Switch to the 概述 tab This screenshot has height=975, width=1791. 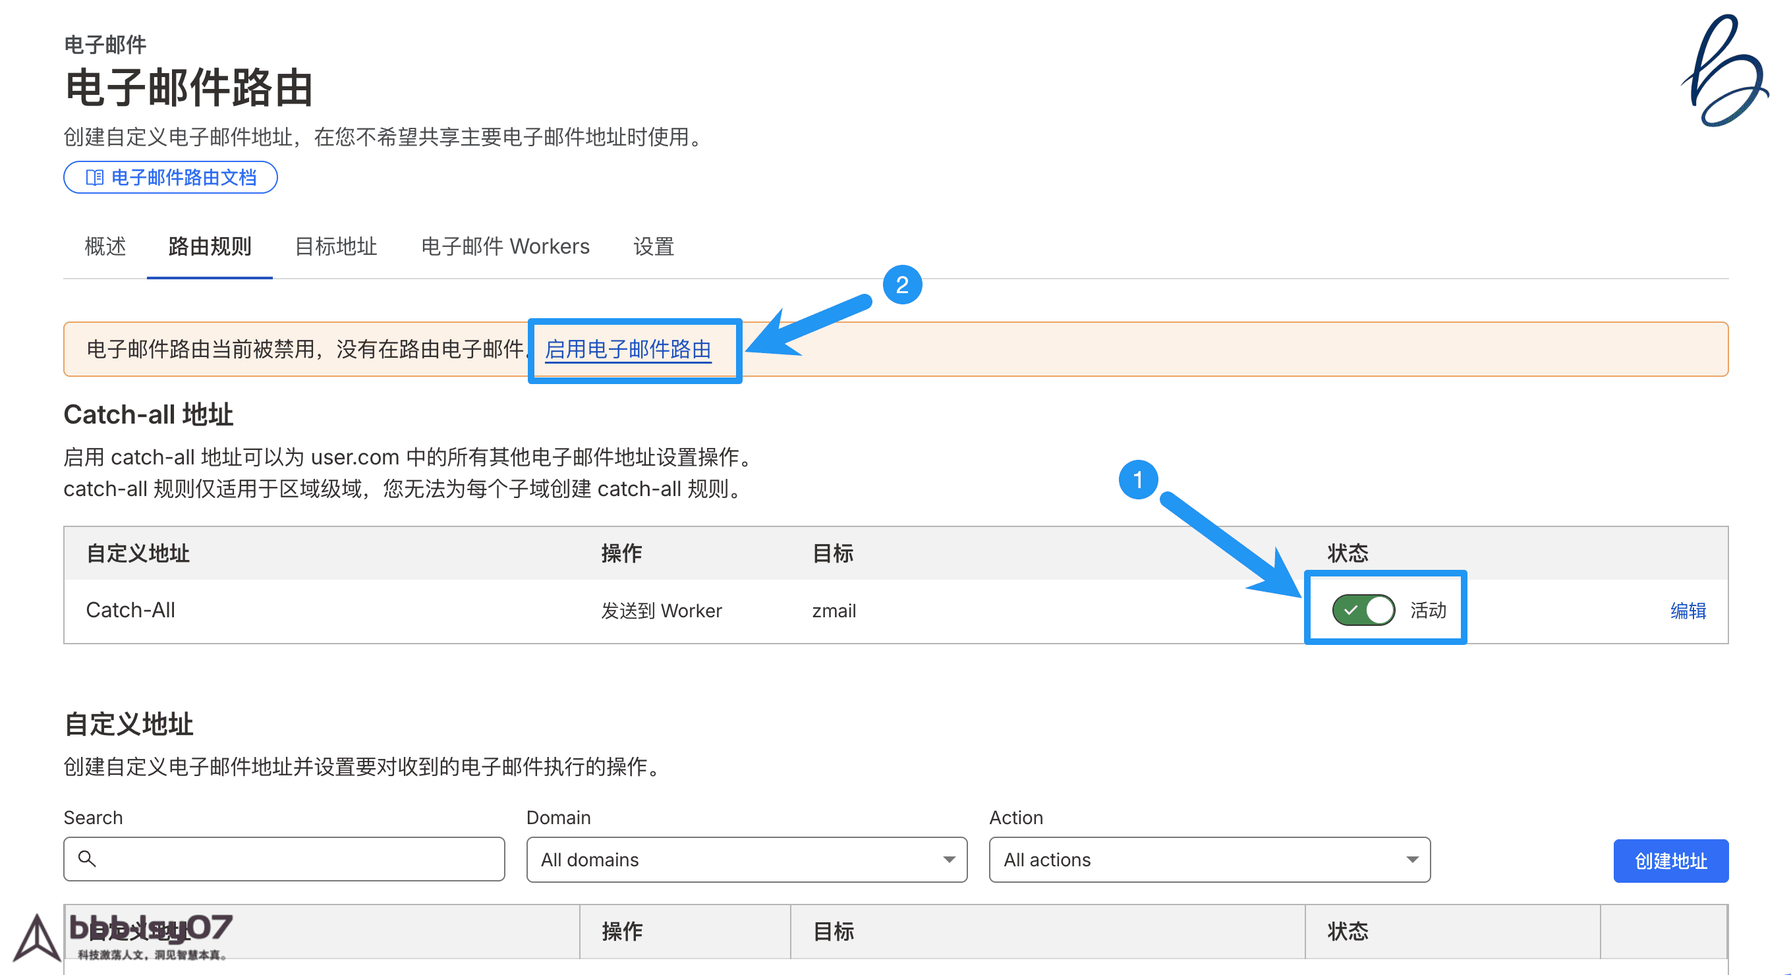tap(105, 246)
